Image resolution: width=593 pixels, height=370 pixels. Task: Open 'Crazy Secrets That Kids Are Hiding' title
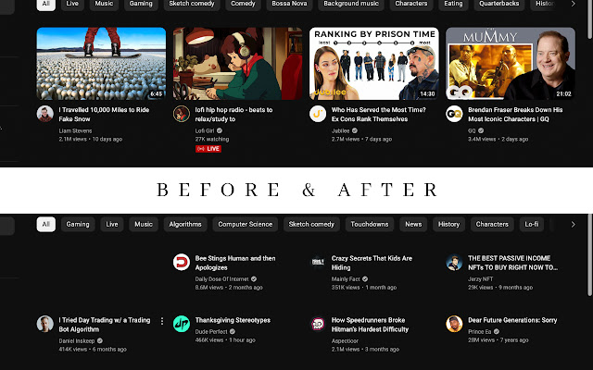(x=372, y=263)
